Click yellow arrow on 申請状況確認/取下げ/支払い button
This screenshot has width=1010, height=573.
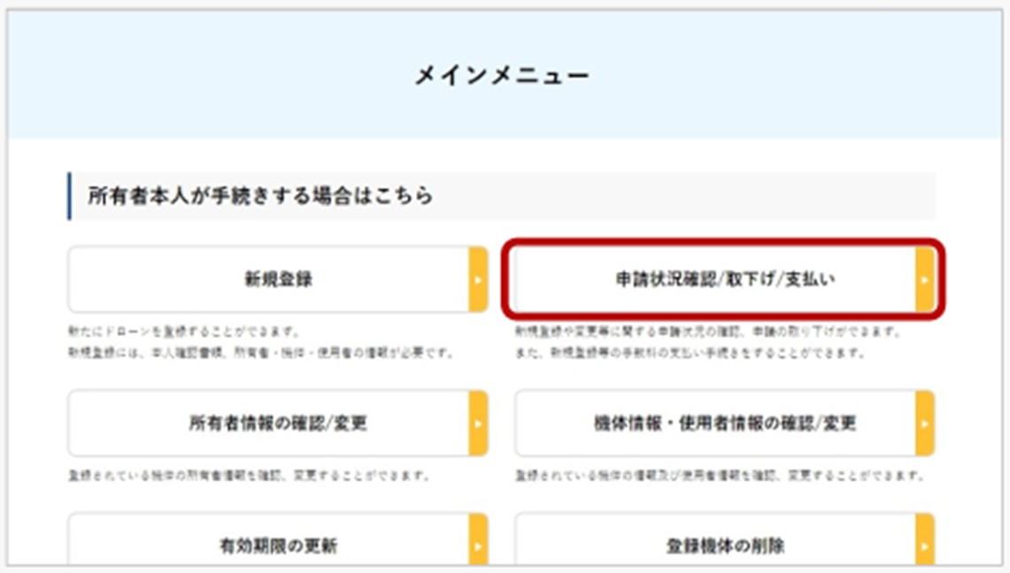tap(924, 279)
